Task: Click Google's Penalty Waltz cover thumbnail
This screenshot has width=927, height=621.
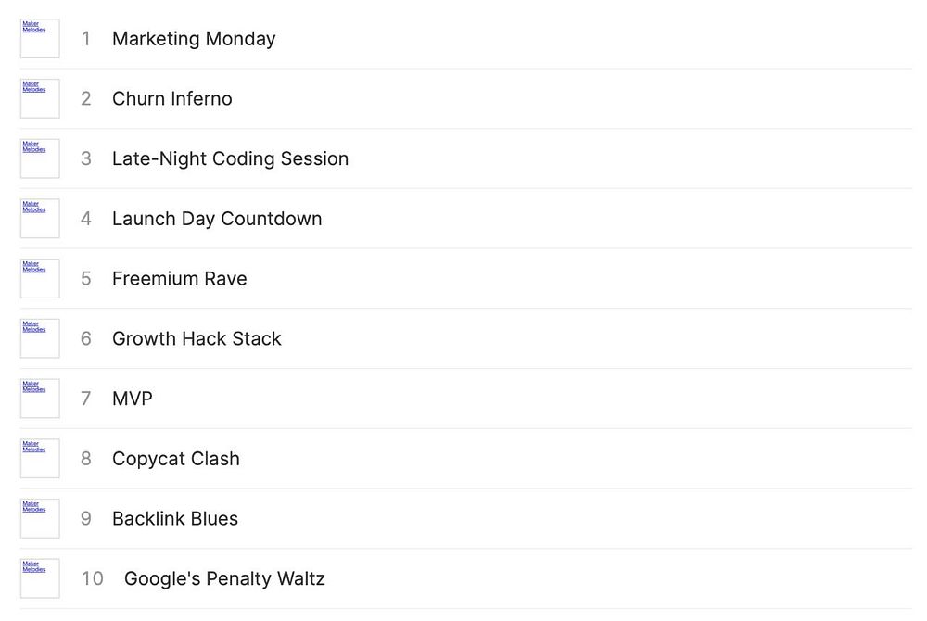Action: (x=40, y=578)
